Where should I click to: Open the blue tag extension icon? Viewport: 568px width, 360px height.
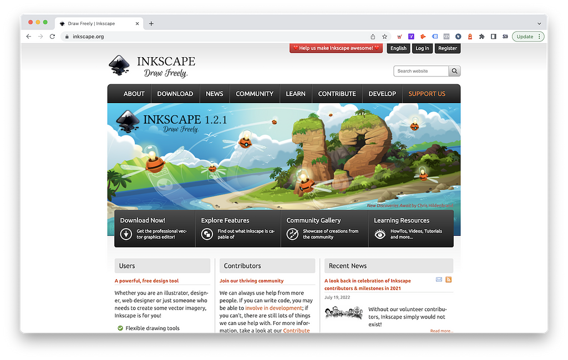pos(435,37)
